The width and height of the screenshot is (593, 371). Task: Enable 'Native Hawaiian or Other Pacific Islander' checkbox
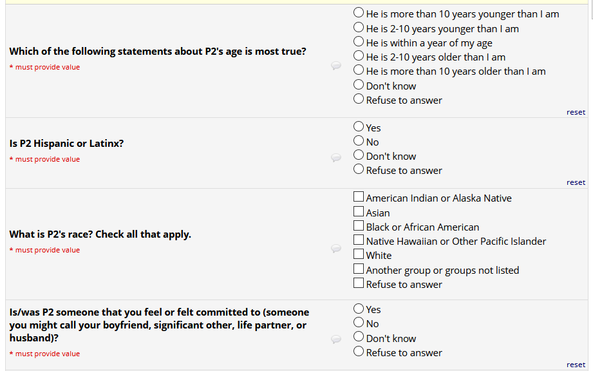coord(359,240)
